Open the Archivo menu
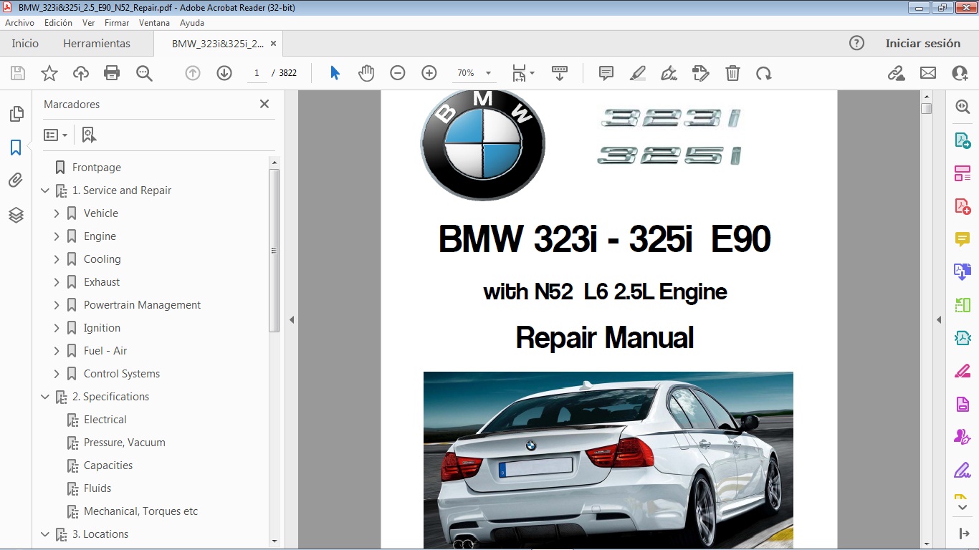 [19, 23]
